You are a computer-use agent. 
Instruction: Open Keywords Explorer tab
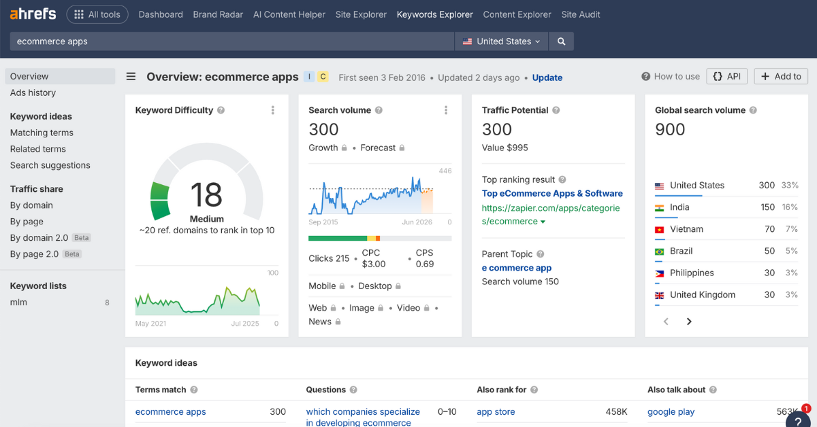435,14
